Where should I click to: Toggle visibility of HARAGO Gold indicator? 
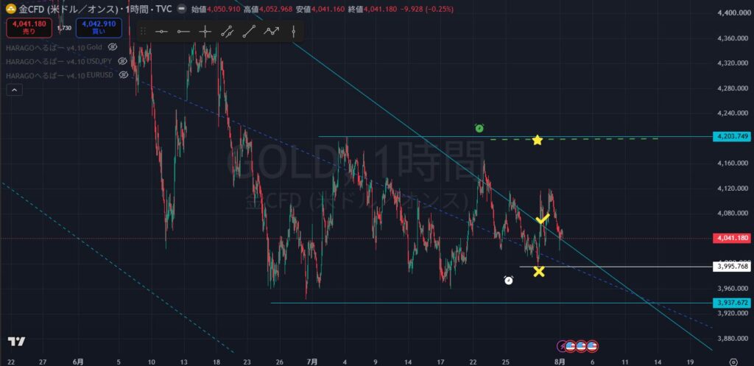pos(113,47)
